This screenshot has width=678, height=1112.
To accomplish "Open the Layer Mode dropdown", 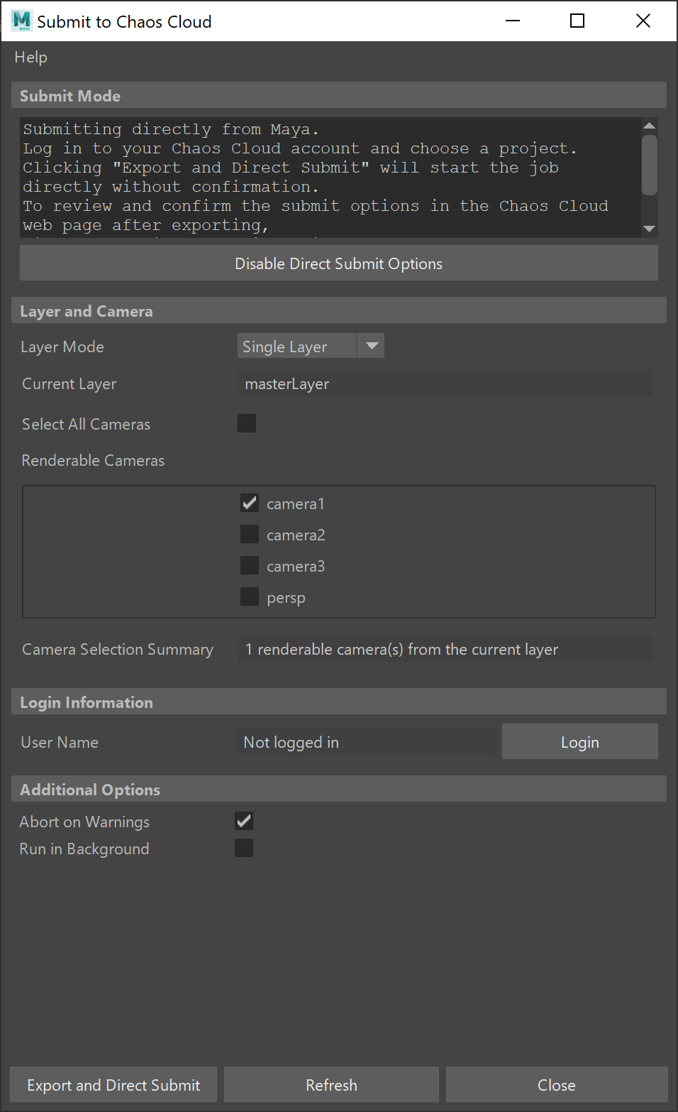I will 311,347.
